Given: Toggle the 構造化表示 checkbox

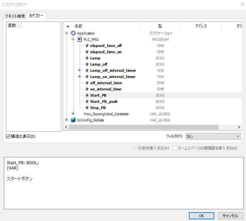Looking at the screenshot, I should [x=8, y=136].
